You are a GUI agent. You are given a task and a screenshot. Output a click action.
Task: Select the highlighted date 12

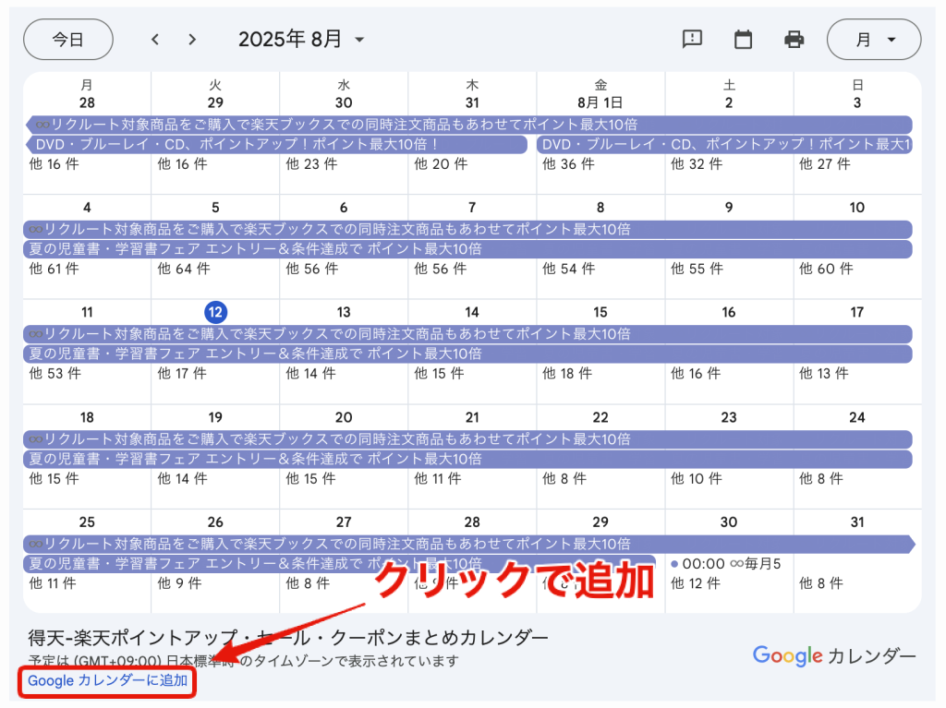(x=215, y=312)
